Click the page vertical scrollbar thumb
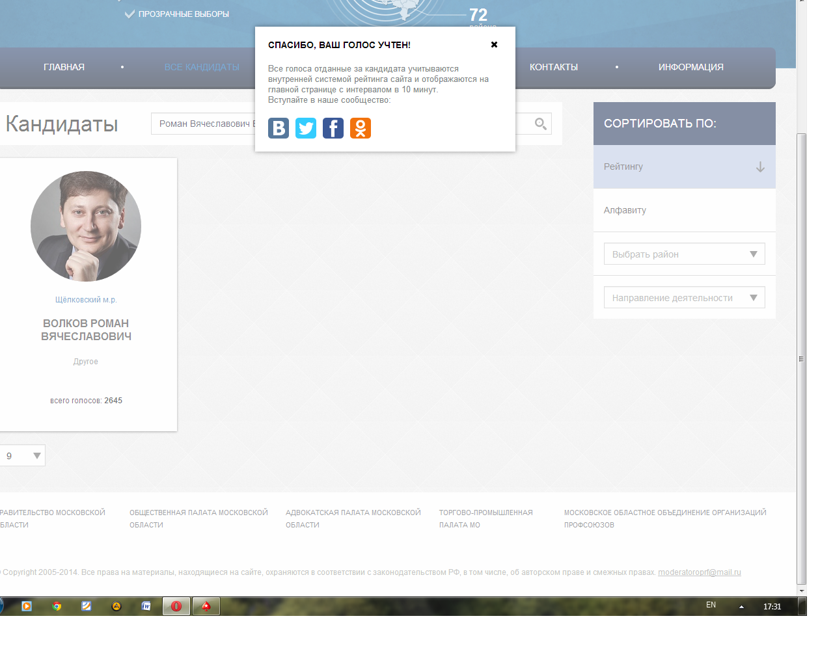The image size is (833, 666). tap(802, 358)
